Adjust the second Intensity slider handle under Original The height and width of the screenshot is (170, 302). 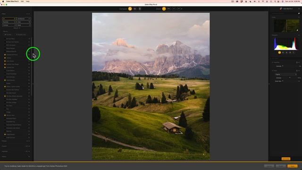tap(290, 77)
